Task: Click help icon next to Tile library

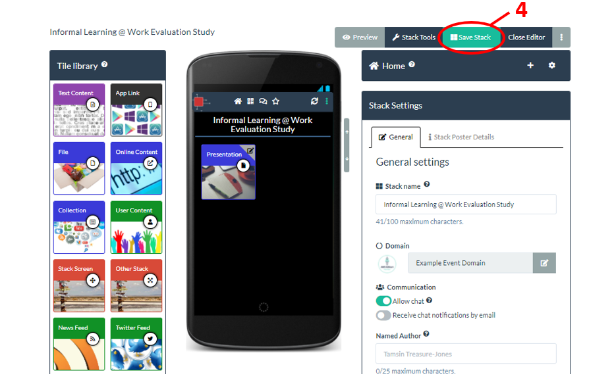Action: click(105, 64)
